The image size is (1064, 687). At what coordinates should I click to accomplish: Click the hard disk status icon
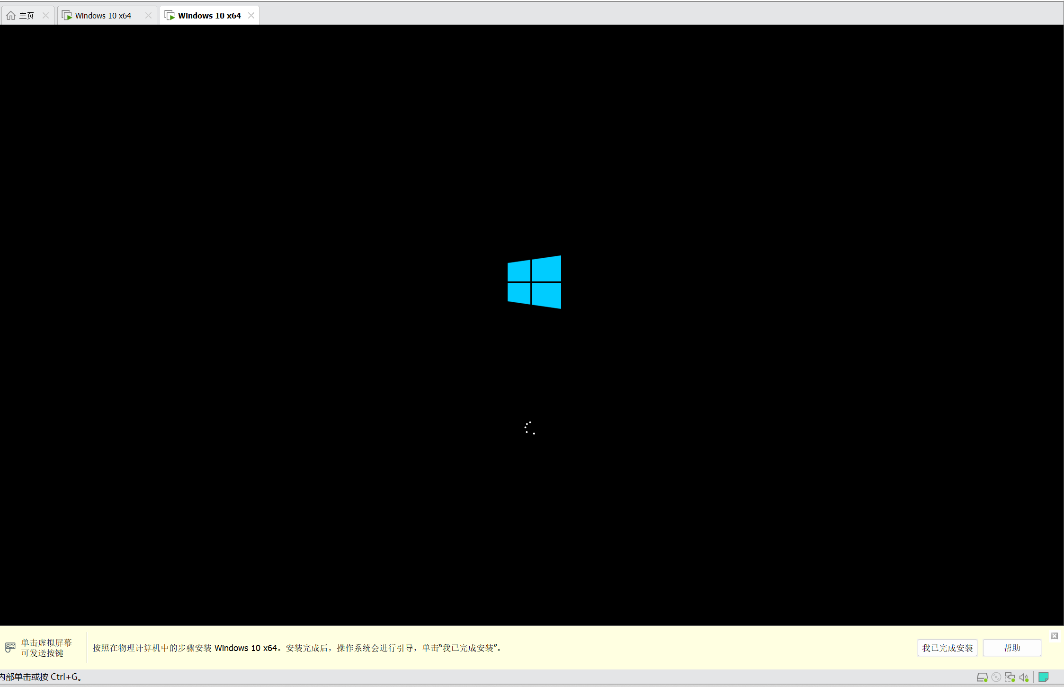[x=982, y=678]
